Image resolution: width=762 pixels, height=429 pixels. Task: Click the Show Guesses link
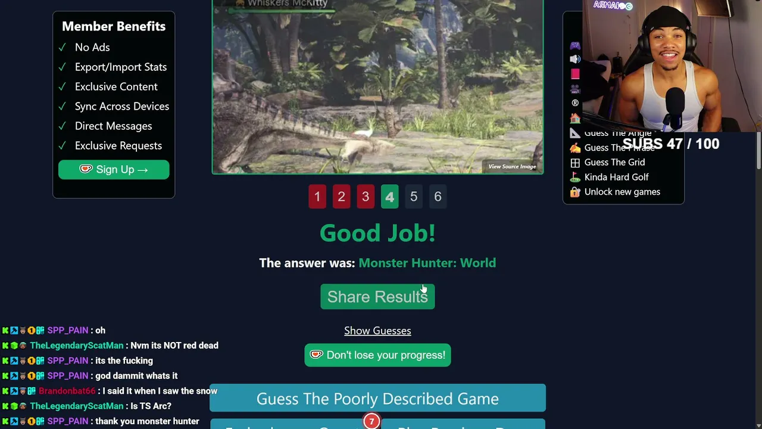pos(377,331)
